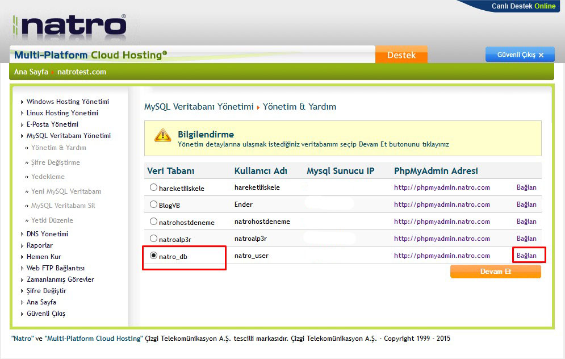Open Zamanlanmış Görevler menu item
The image size is (565, 359).
60,279
